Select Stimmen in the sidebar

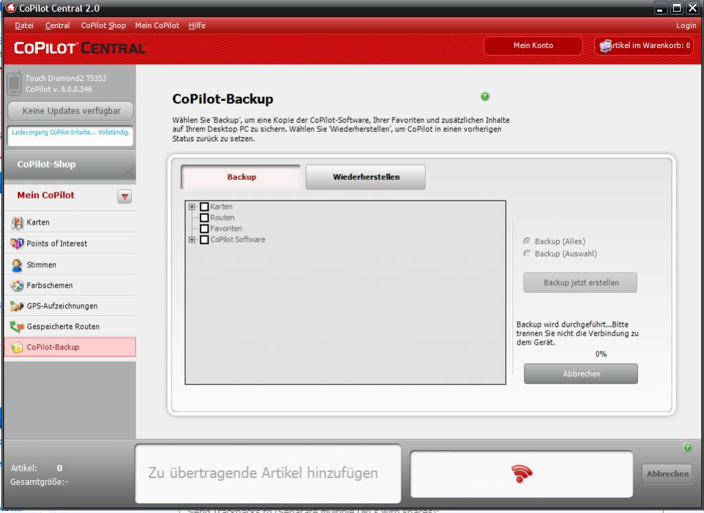[x=70, y=264]
